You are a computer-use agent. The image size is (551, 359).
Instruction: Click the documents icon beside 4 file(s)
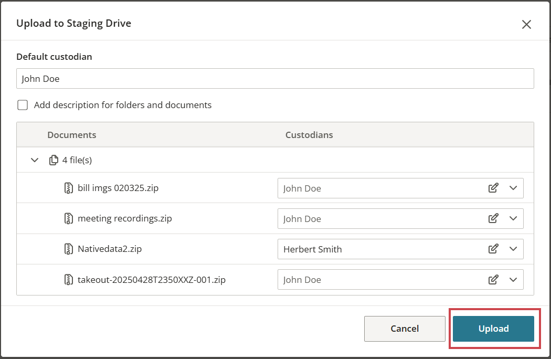(x=54, y=160)
